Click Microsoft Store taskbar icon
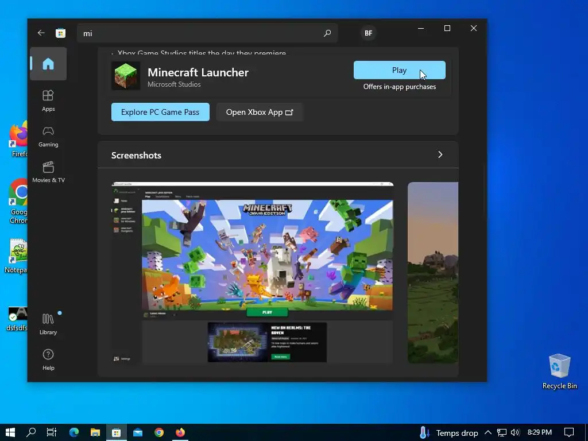 [116, 432]
